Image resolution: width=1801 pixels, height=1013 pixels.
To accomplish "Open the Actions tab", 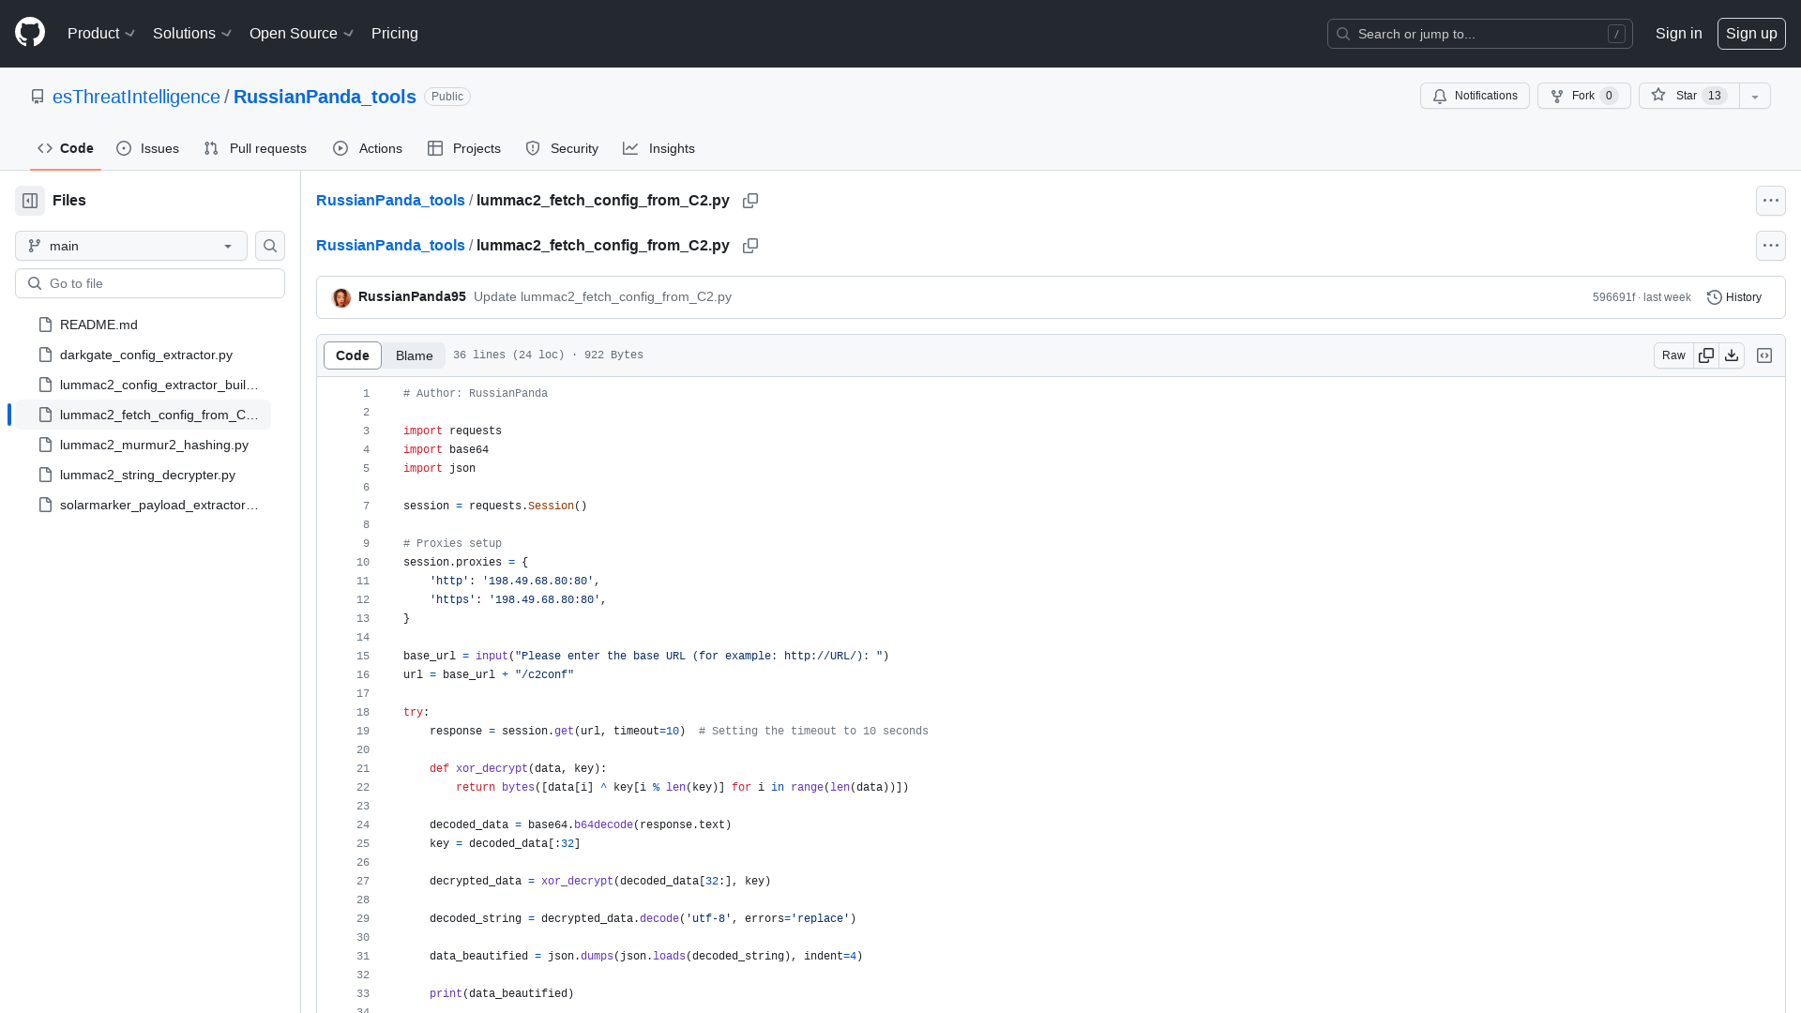I will pos(368,148).
